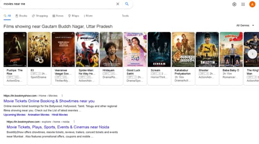This screenshot has width=259, height=144.
Task: Open the 83 movie poster
Action: click(39, 49)
